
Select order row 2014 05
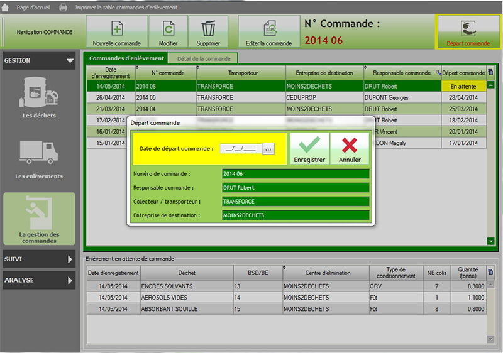tap(287, 97)
